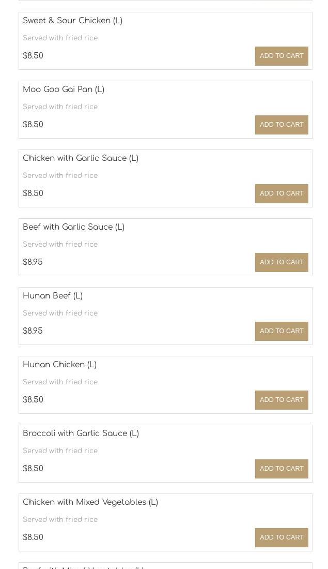Add Moo Goo Gai Pan to cart
The width and height of the screenshot is (328, 569).
pyautogui.click(x=282, y=125)
